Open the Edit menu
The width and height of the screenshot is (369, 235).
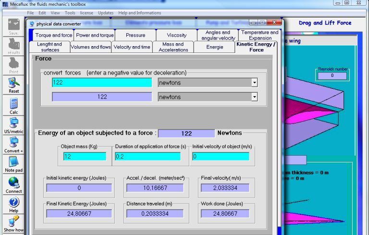coord(42,12)
